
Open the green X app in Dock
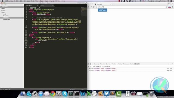[x=89, y=94]
